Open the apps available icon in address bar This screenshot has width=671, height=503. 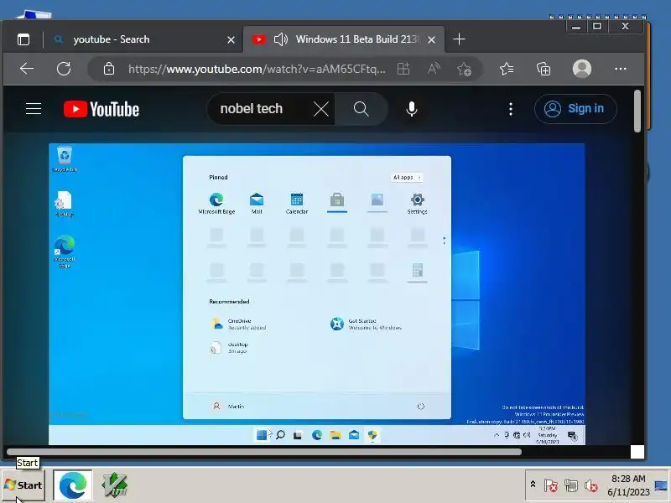(403, 69)
